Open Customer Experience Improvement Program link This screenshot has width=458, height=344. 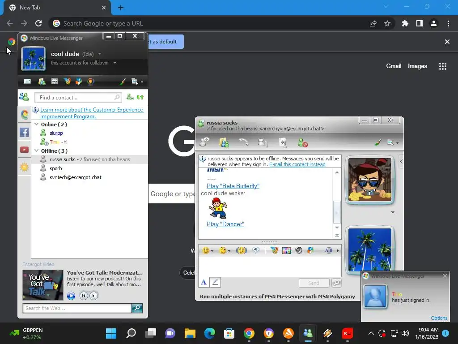[x=92, y=113]
